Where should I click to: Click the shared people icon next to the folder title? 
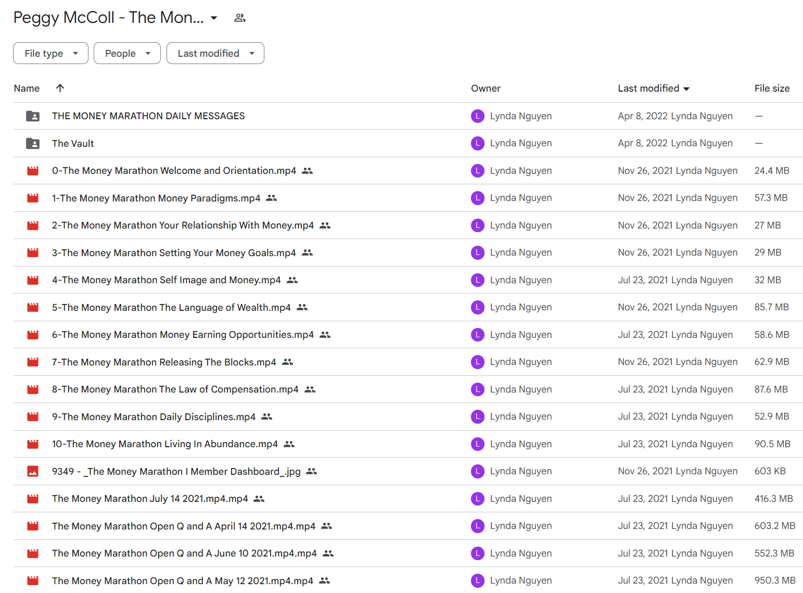[x=239, y=18]
